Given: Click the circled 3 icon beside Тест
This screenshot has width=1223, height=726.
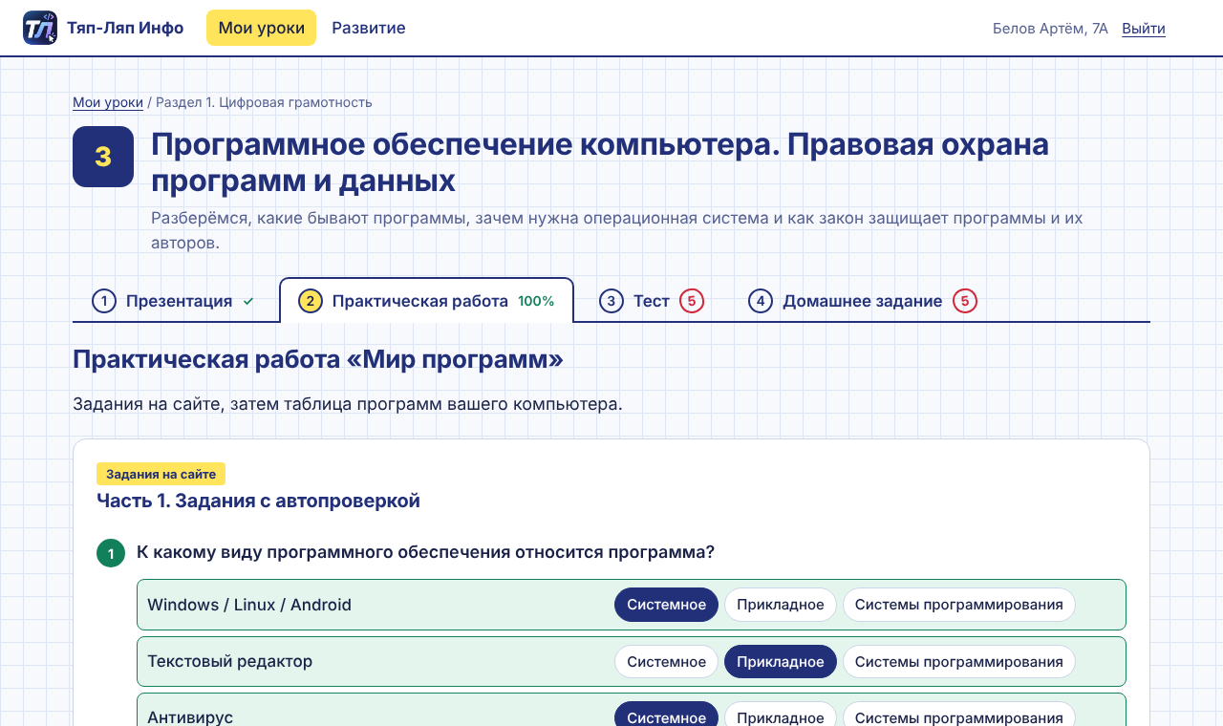Looking at the screenshot, I should 611,301.
